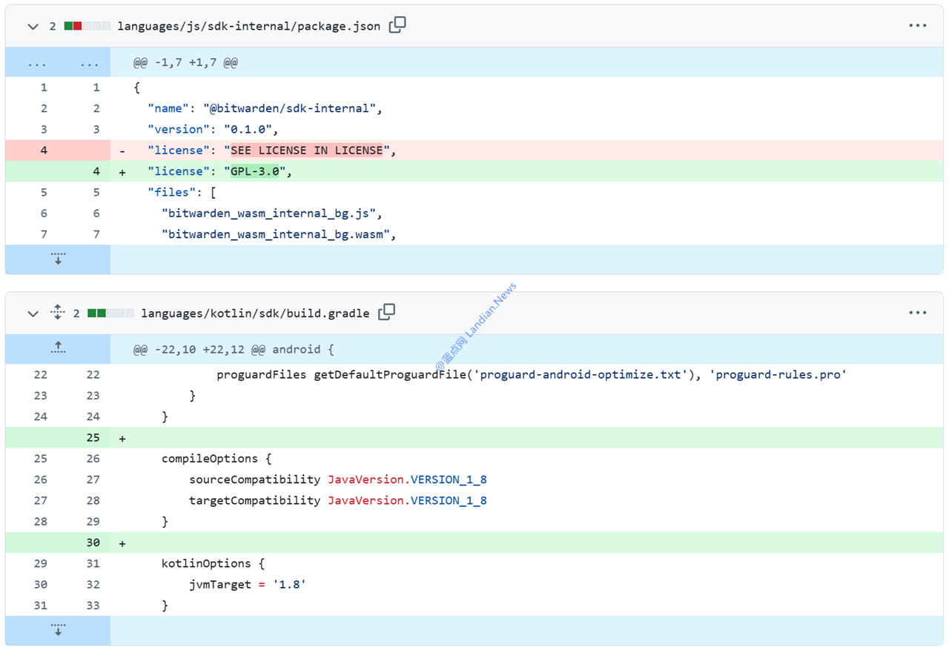
Task: Expand all lines of build.gradle file
Action: pos(58,313)
